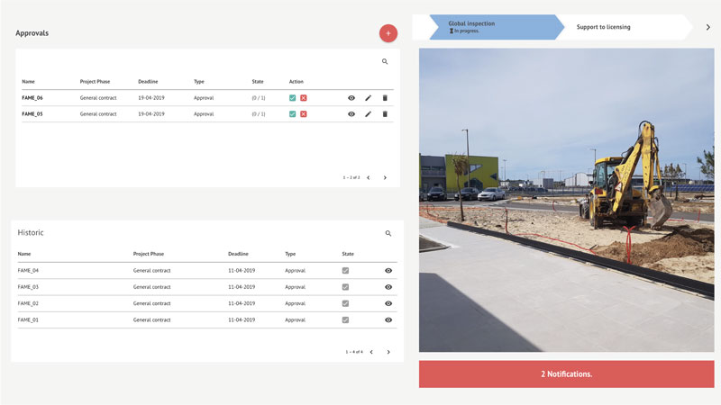View FAME_06 details via eye icon

(x=351, y=98)
